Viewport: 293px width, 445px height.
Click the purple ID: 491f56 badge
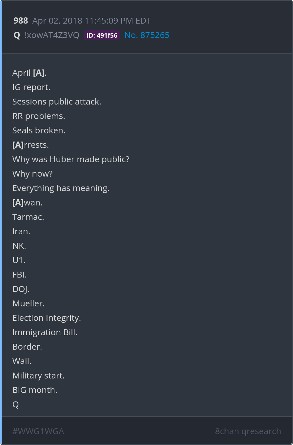click(x=102, y=35)
